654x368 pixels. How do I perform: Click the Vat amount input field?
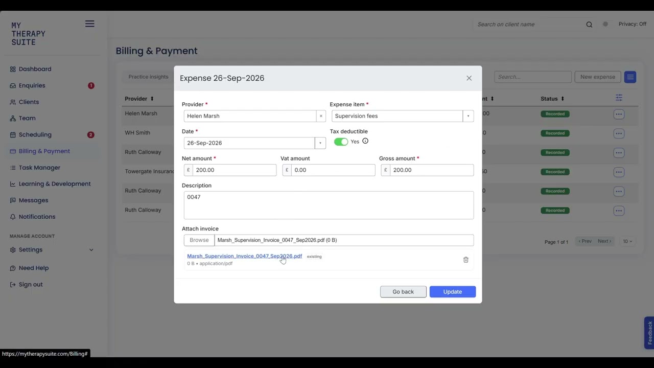[333, 170]
